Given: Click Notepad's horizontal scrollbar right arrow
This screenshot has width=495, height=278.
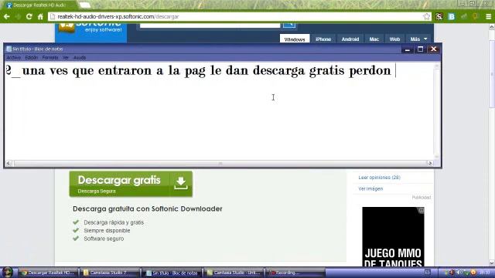Looking at the screenshot, I should tap(430, 163).
